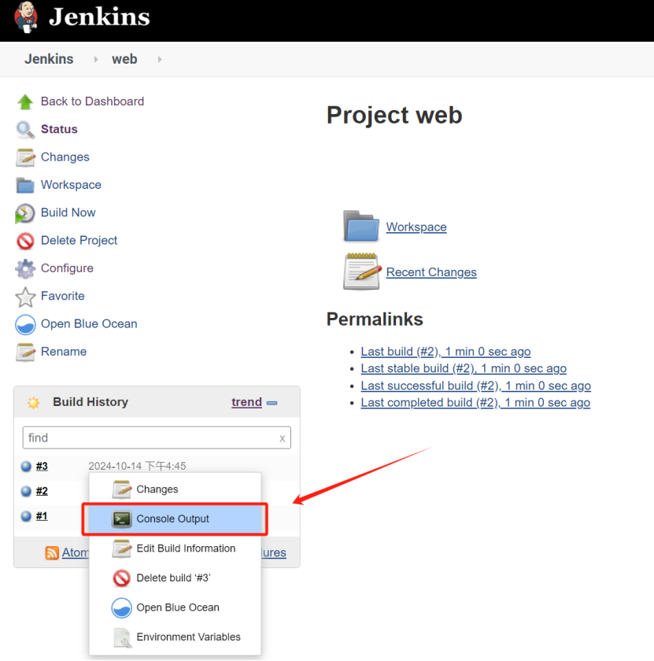The width and height of the screenshot is (654, 661).
Task: Click the notepad icon beside context menu Changes
Action: pyautogui.click(x=121, y=489)
